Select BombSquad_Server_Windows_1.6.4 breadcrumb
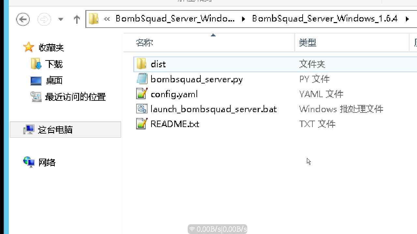 coord(325,19)
